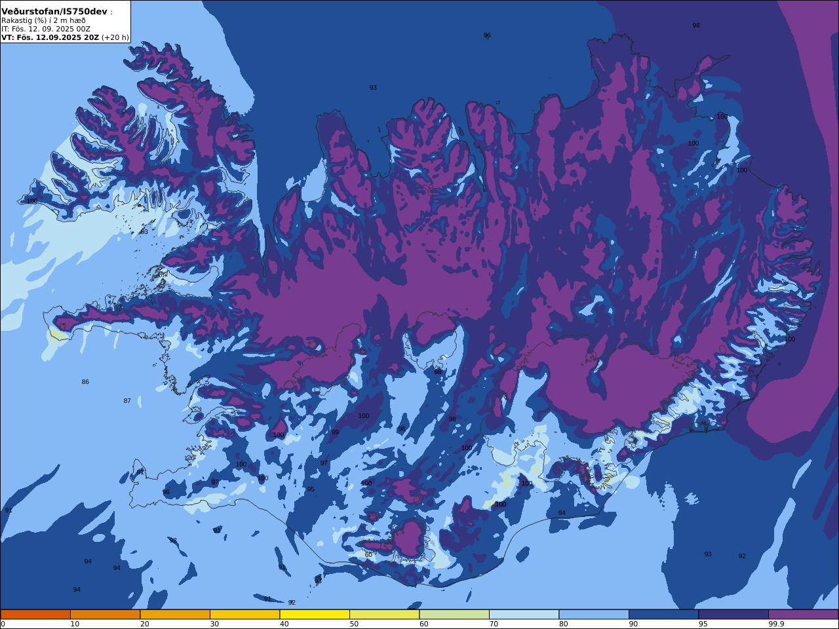Click the legend scale tick label 30
The width and height of the screenshot is (839, 629).
214,624
